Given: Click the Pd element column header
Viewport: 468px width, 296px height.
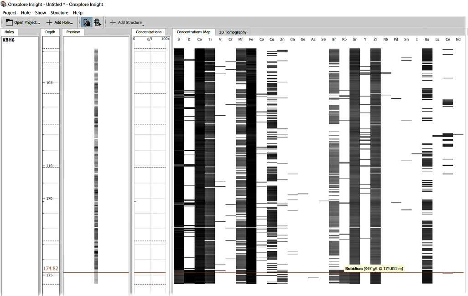Looking at the screenshot, I should click(x=396, y=39).
